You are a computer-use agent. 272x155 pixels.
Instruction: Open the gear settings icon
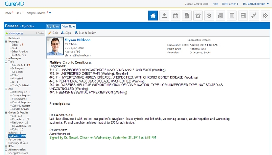265,16
